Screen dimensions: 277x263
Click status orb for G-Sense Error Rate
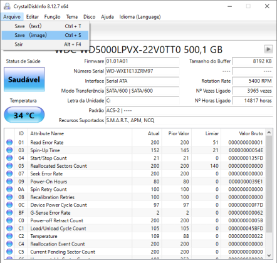point(9,213)
